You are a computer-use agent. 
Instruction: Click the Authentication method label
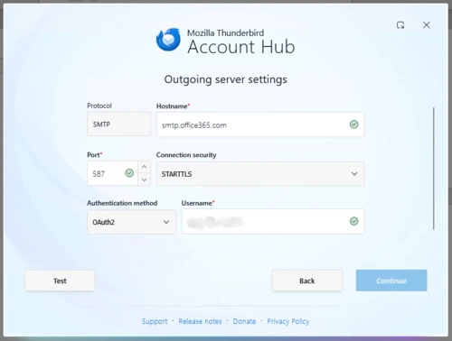click(122, 203)
